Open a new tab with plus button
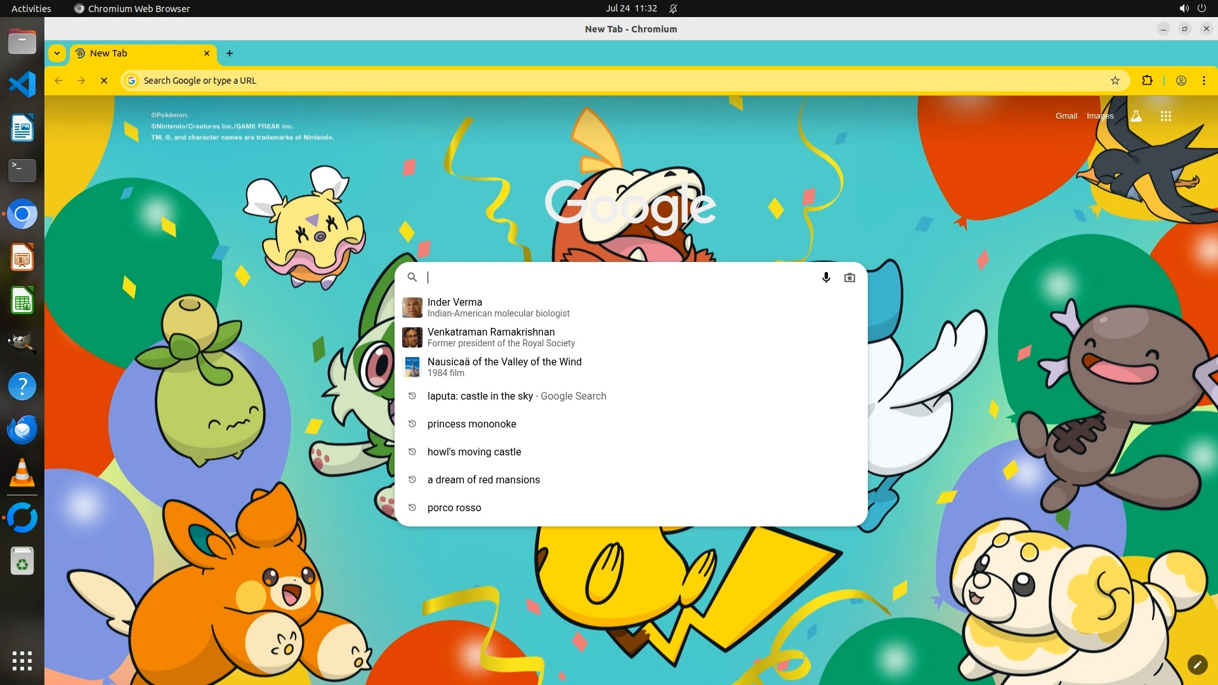The width and height of the screenshot is (1218, 685). click(x=230, y=53)
